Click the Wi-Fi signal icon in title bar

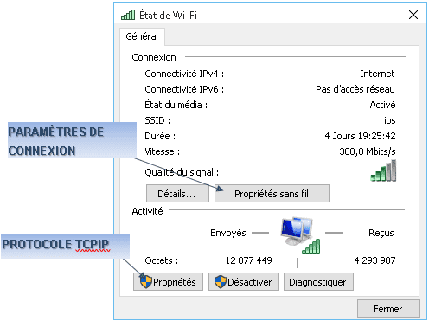click(128, 15)
